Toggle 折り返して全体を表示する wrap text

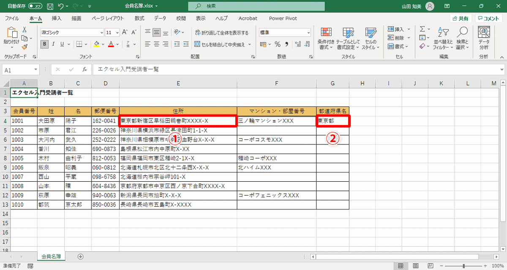pyautogui.click(x=221, y=33)
